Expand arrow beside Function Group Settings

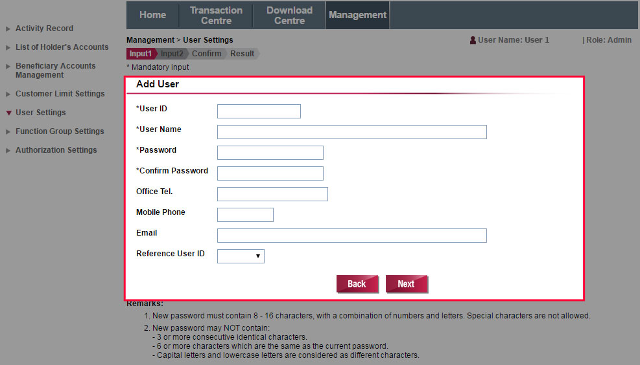(8, 131)
